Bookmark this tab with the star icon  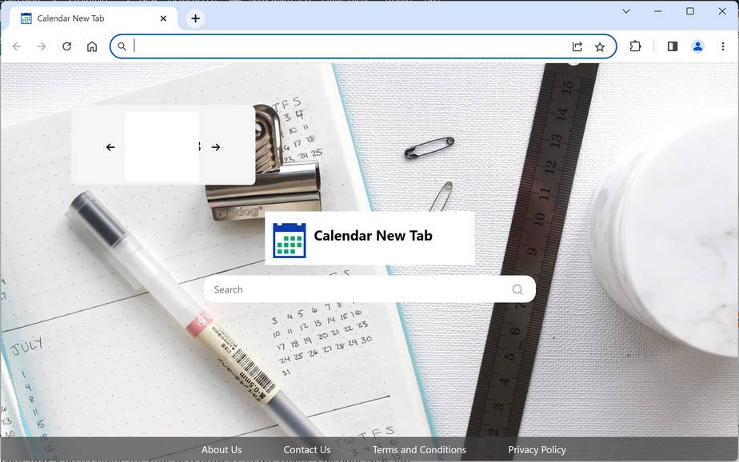point(600,46)
